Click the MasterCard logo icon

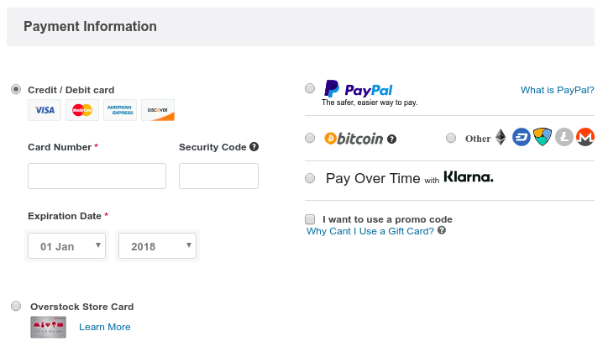coord(82,110)
